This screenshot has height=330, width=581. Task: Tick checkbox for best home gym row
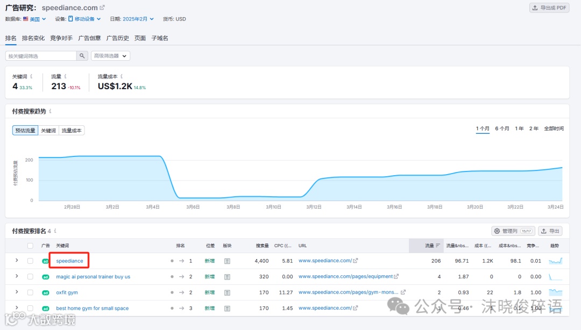point(30,308)
